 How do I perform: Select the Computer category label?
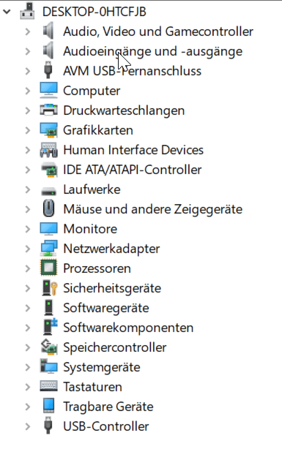coord(92,91)
